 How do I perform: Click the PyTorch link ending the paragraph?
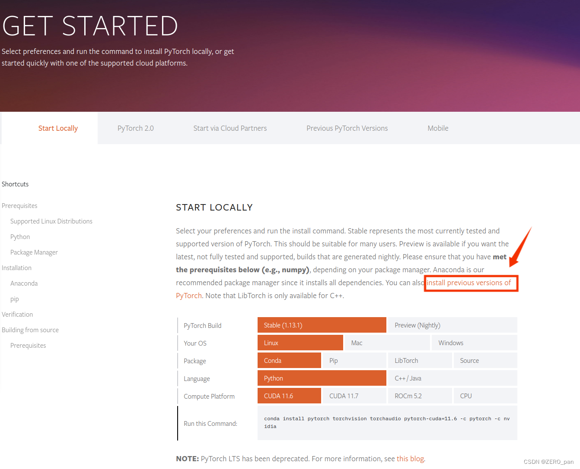pyautogui.click(x=189, y=296)
